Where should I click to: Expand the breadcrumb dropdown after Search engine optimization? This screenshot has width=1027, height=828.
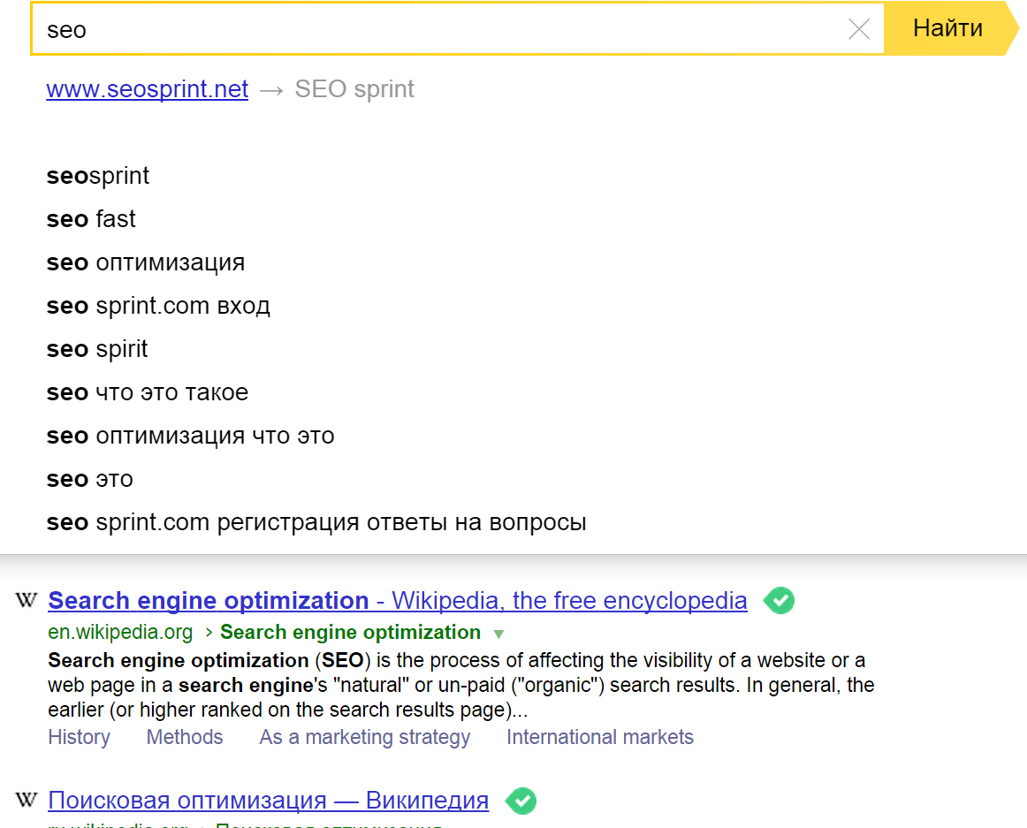[x=499, y=633]
